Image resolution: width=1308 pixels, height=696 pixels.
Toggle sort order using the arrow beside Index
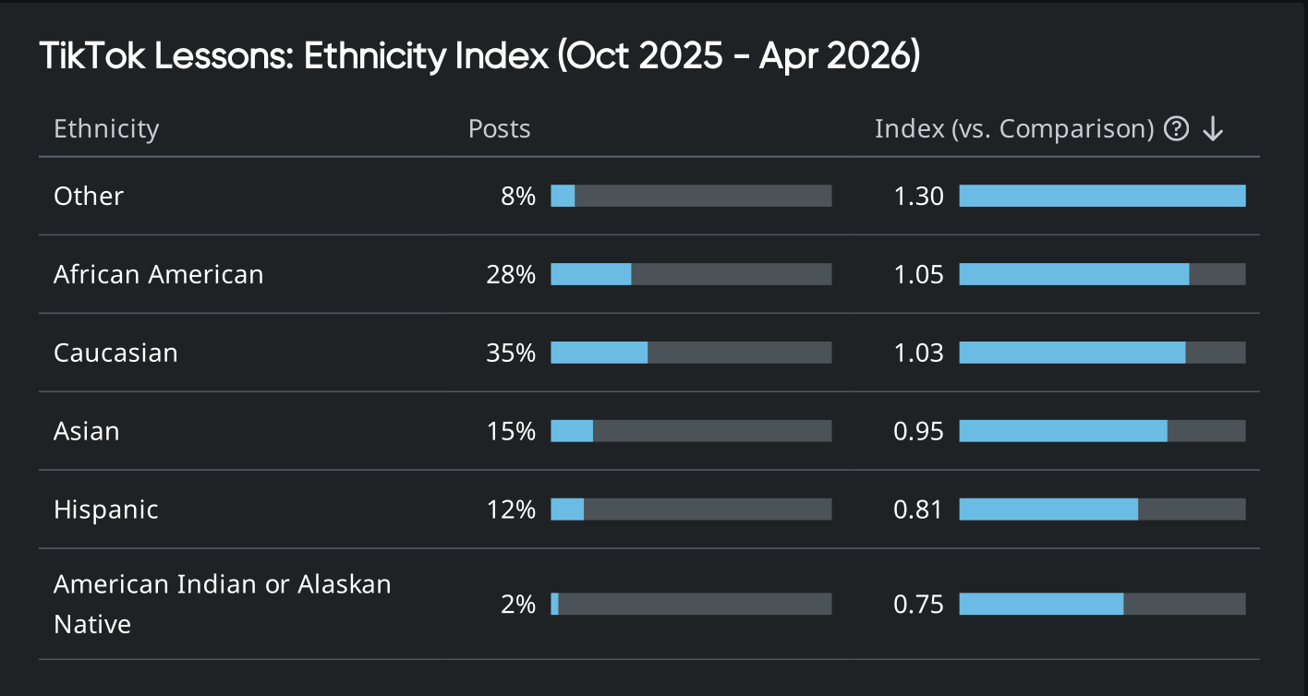pyautogui.click(x=1211, y=128)
